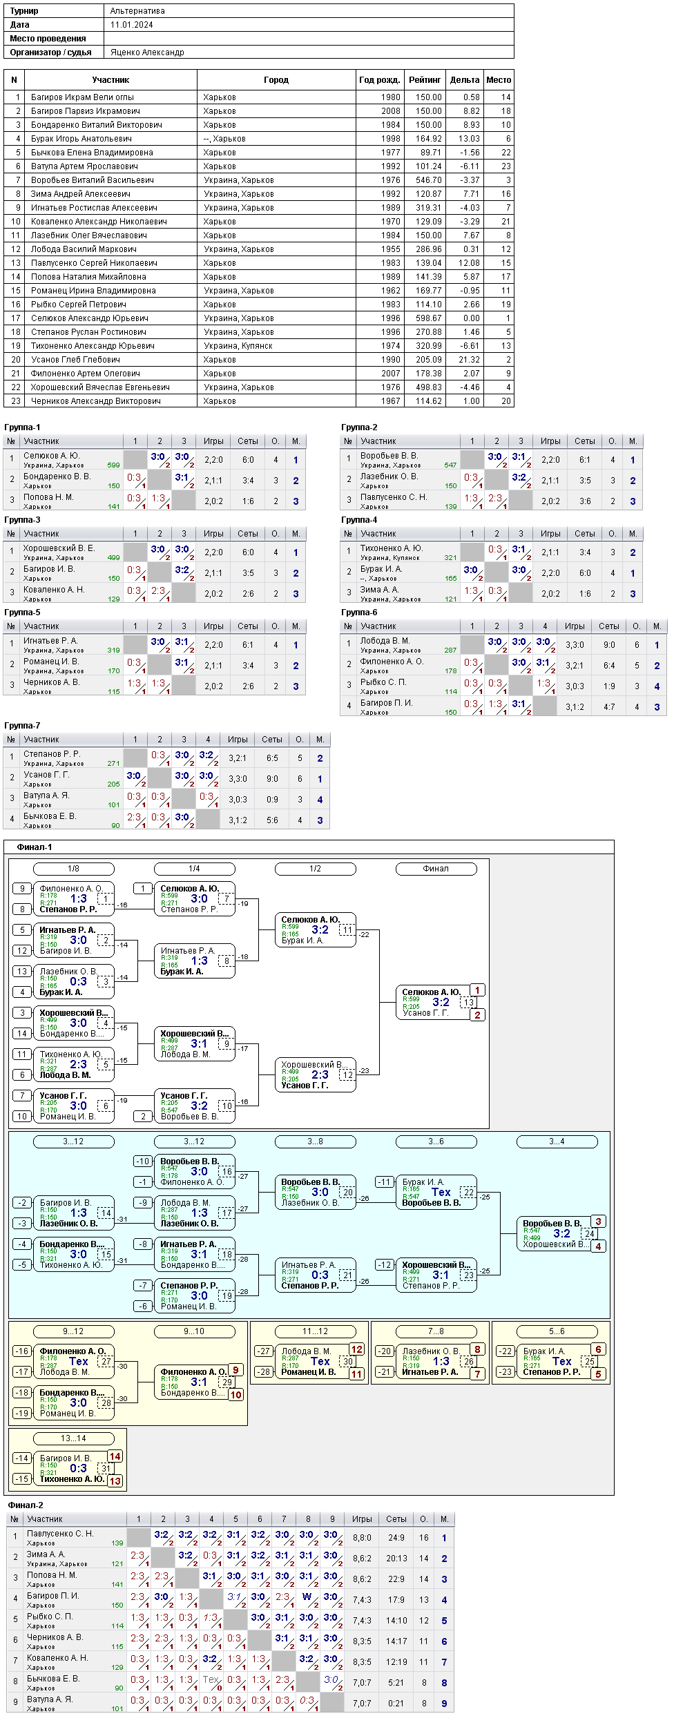Screen dimensions: 674x1716
Task: Click the "Город" column header
Action: click(x=276, y=80)
